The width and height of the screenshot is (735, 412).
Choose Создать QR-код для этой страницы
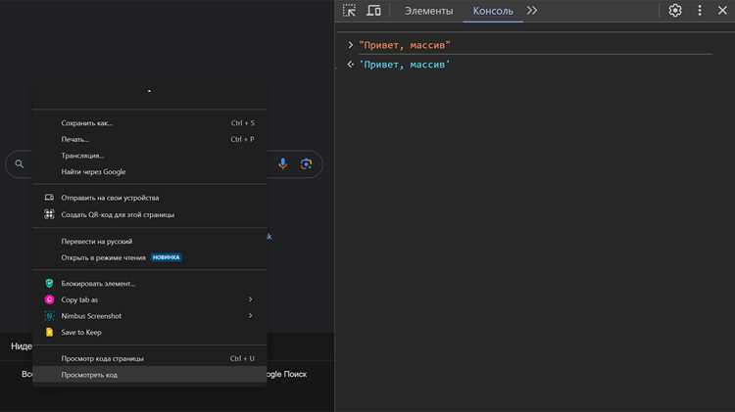[x=150, y=214]
